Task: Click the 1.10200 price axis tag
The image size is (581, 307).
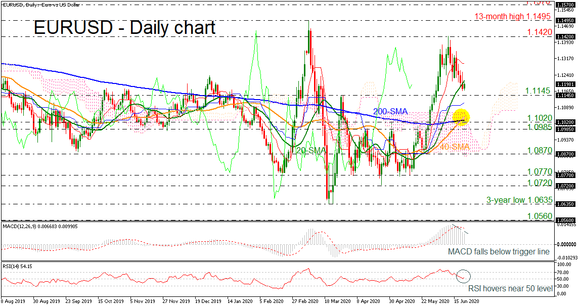Action: tap(565, 122)
